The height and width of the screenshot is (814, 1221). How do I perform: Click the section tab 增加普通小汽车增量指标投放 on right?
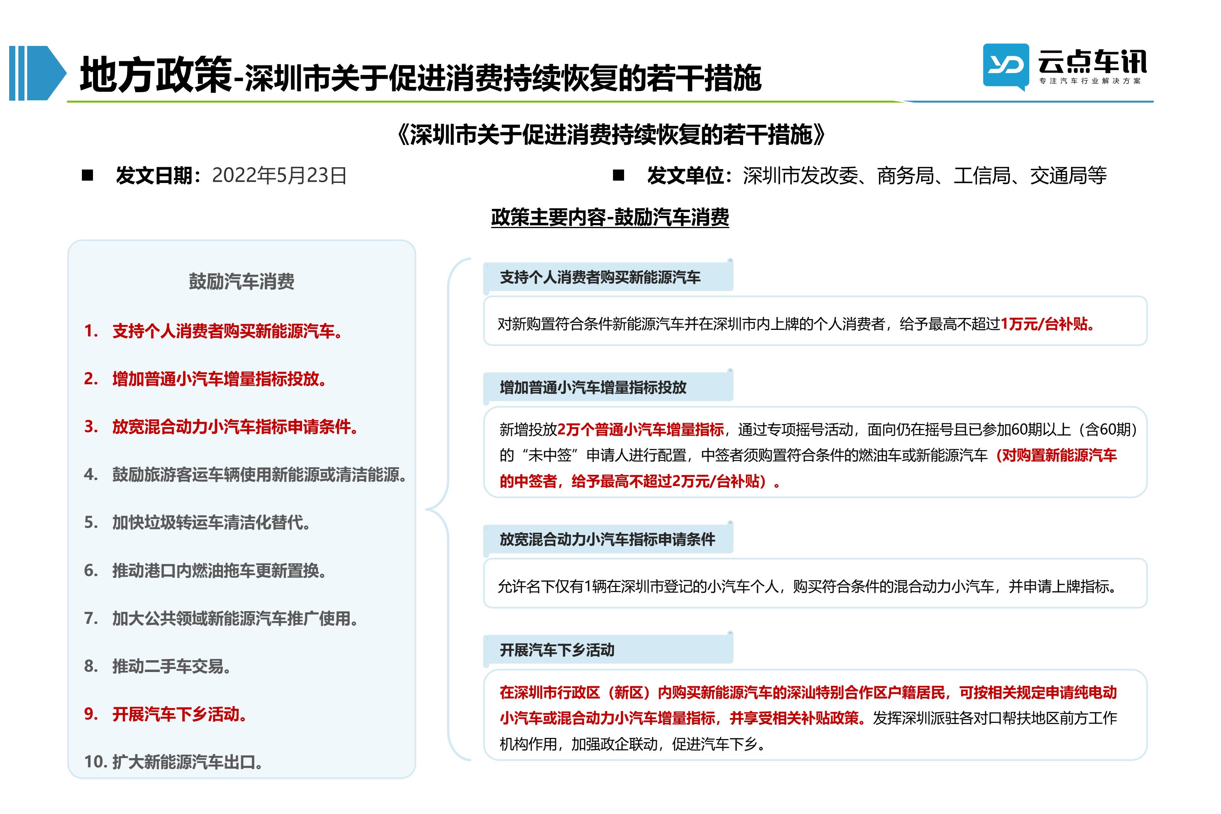point(608,387)
